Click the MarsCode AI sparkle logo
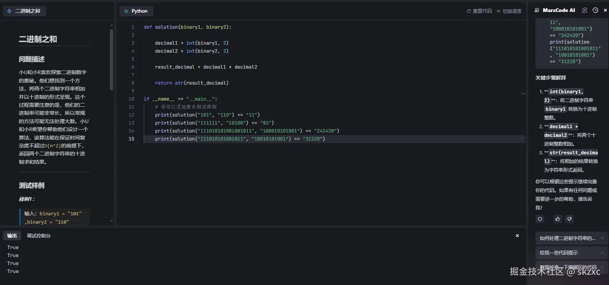Image resolution: width=609 pixels, height=285 pixels. (x=537, y=11)
